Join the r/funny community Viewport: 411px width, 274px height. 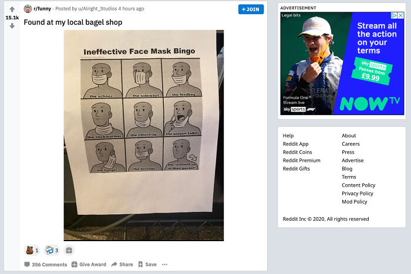pyautogui.click(x=251, y=9)
